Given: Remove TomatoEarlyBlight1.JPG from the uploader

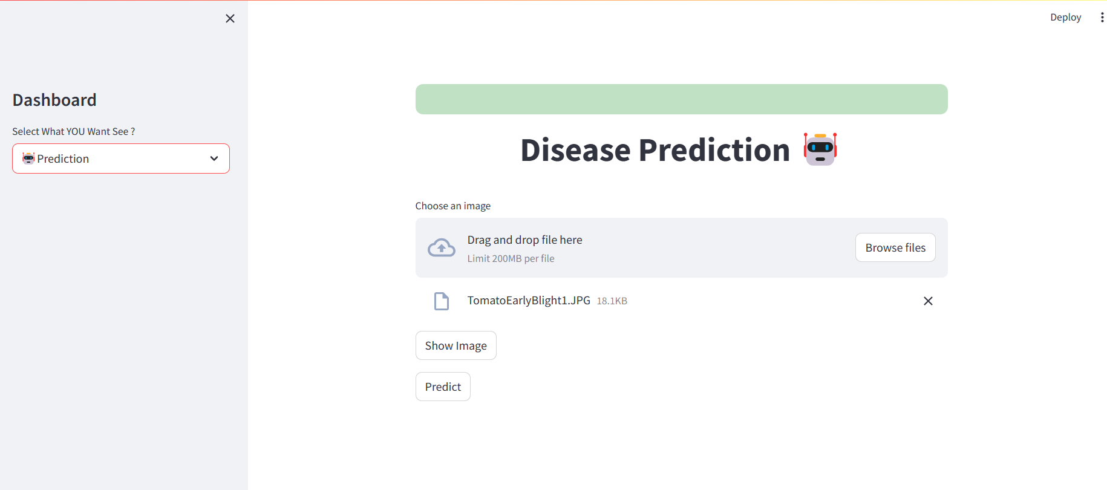Looking at the screenshot, I should click(x=928, y=301).
